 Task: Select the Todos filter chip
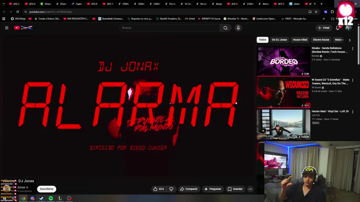click(262, 40)
